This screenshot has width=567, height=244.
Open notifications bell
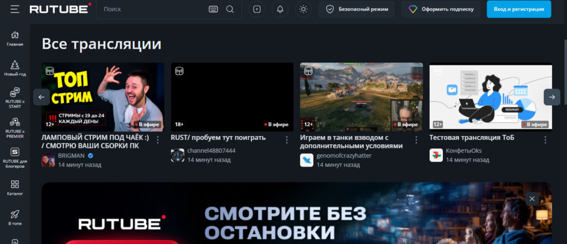click(x=280, y=9)
